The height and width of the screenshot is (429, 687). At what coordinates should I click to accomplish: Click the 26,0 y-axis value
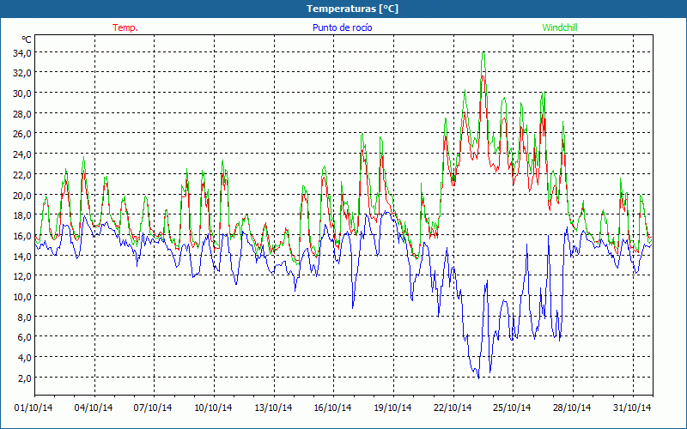coord(23,134)
